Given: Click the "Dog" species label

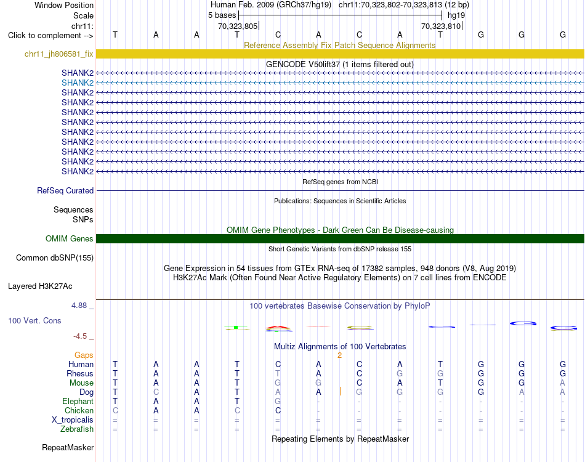Looking at the screenshot, I should coord(86,392).
